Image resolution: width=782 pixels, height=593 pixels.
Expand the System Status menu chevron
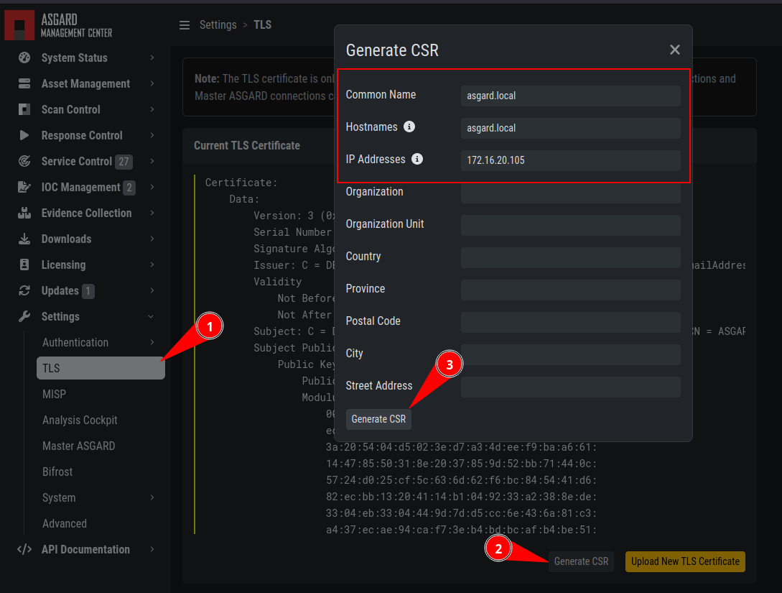152,58
